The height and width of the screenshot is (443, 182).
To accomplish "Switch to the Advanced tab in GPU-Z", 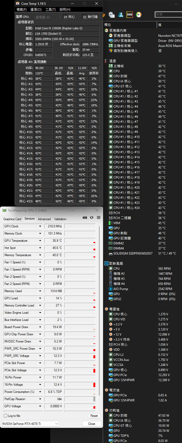I will click(44, 219).
